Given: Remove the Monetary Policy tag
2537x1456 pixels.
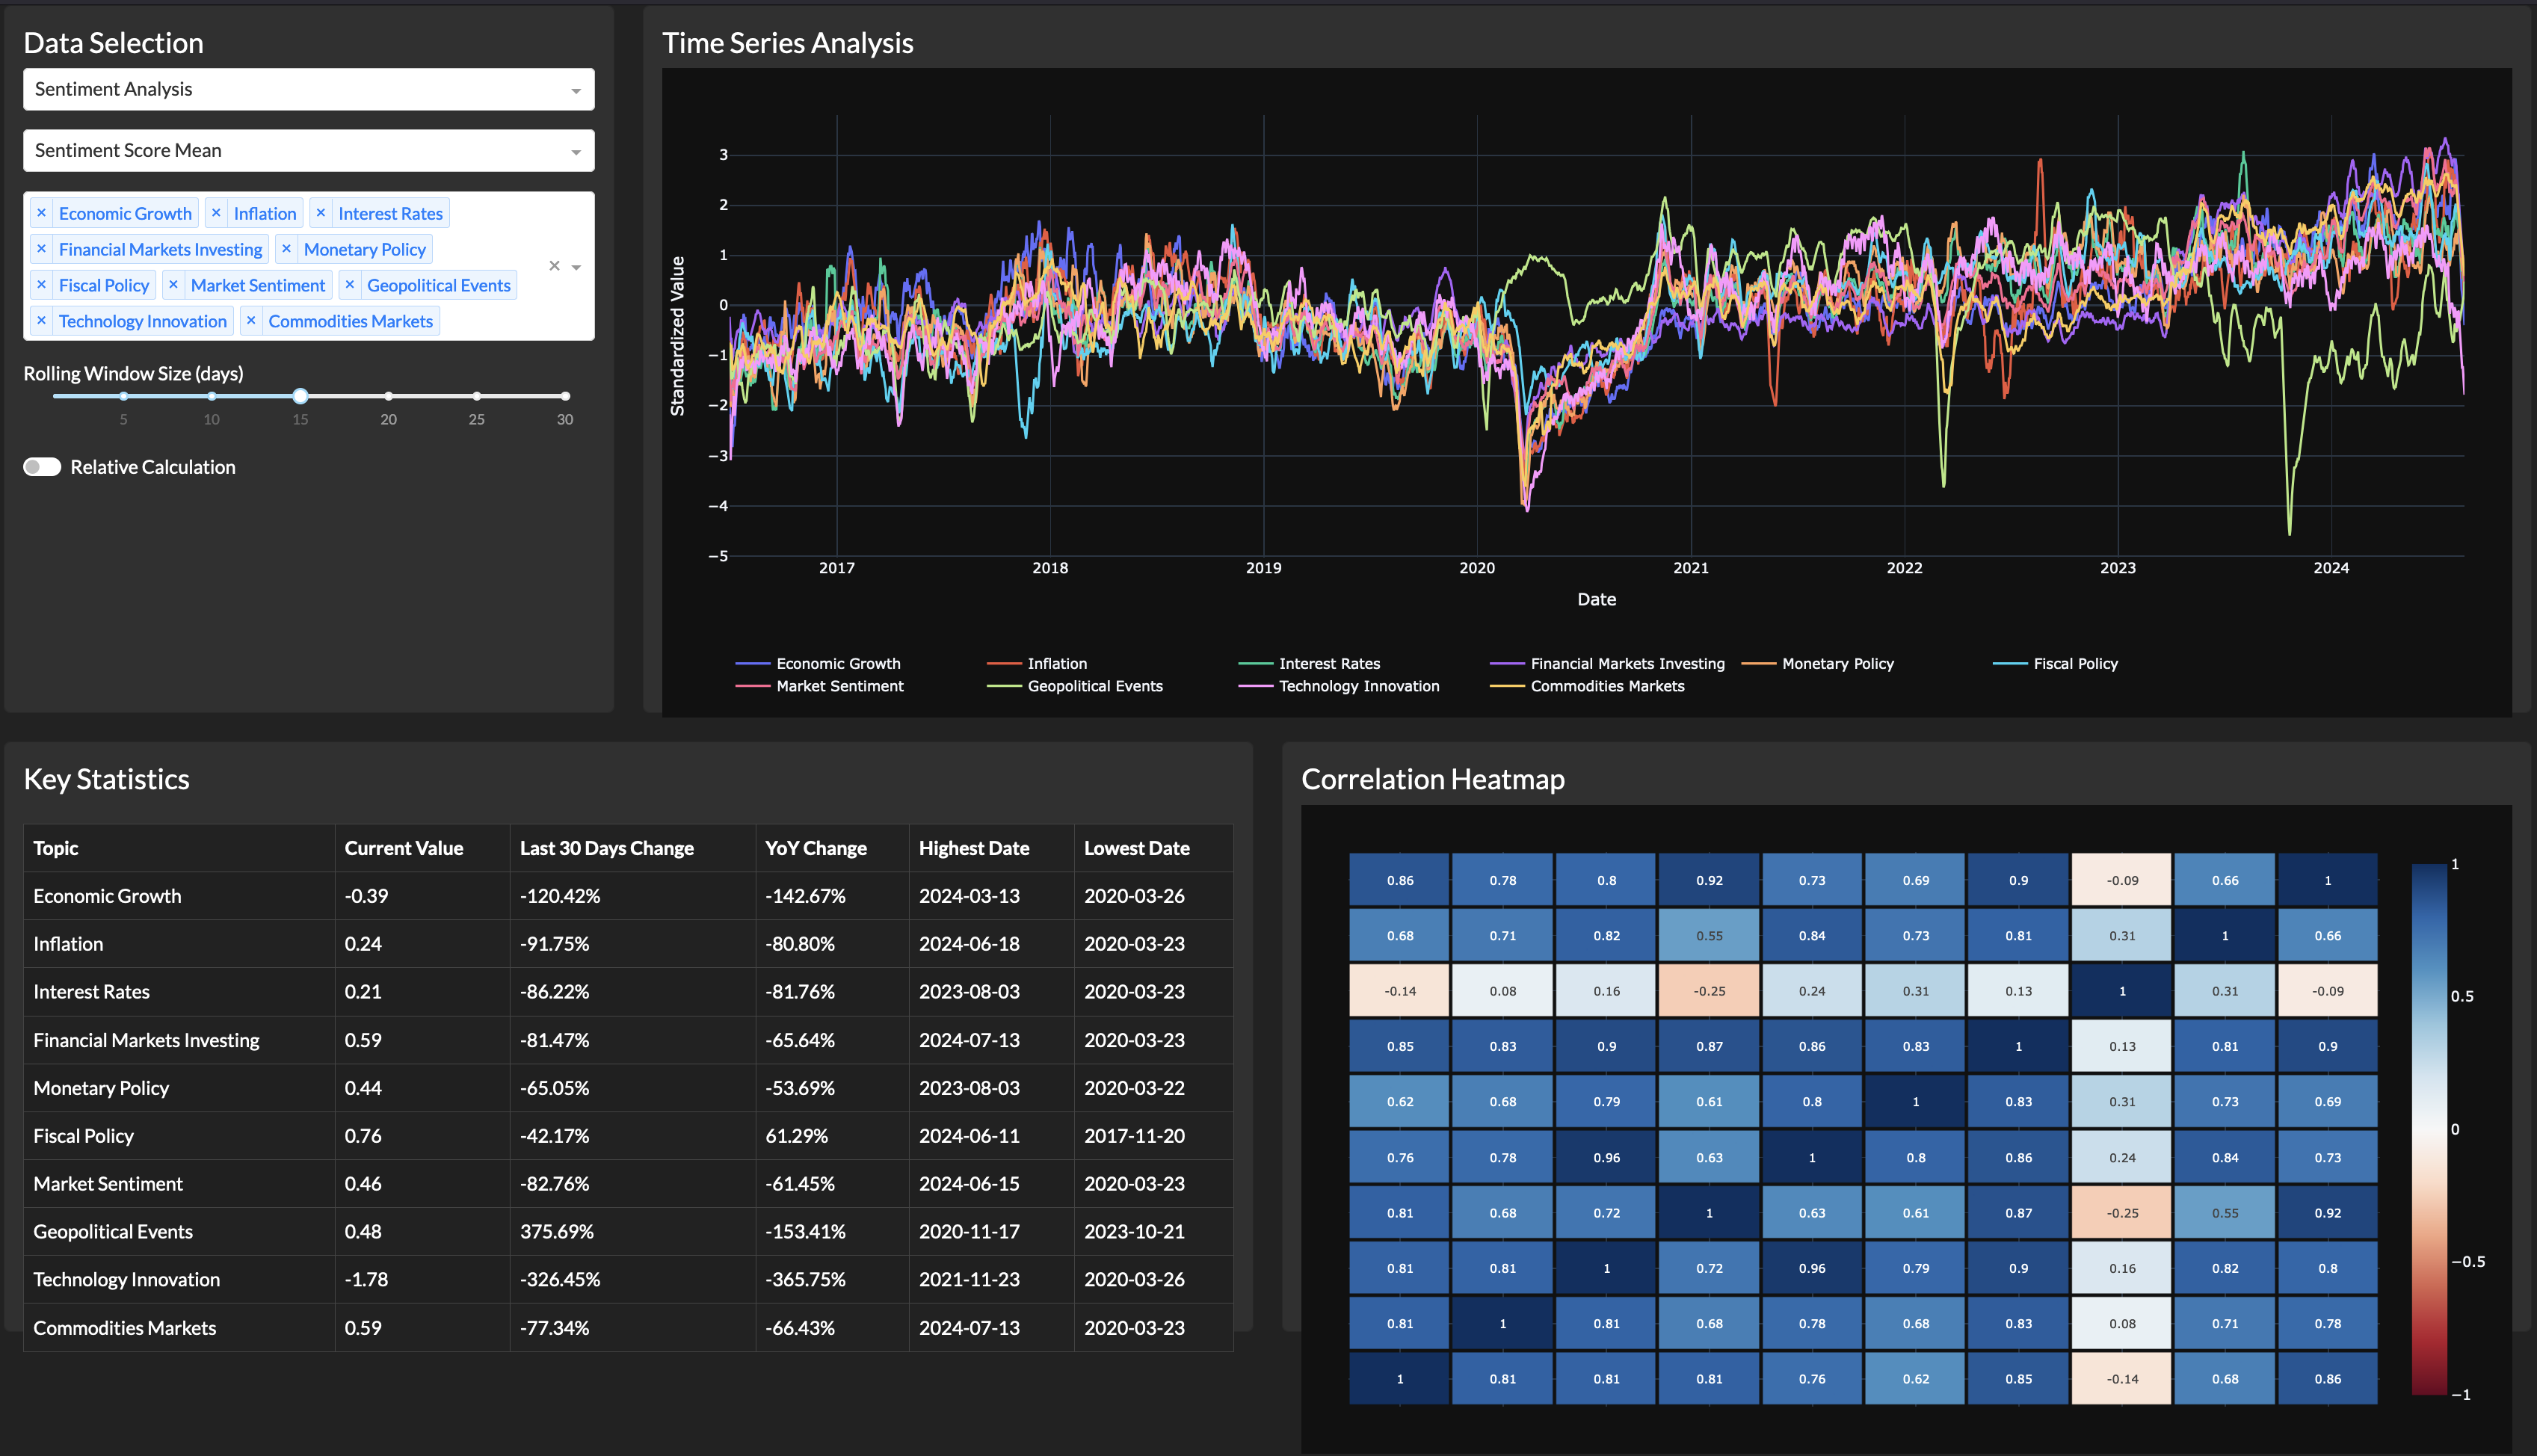Looking at the screenshot, I should (286, 249).
